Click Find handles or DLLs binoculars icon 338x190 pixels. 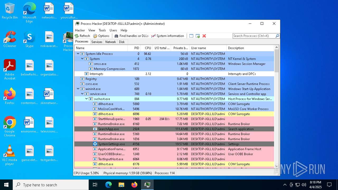click(116, 36)
